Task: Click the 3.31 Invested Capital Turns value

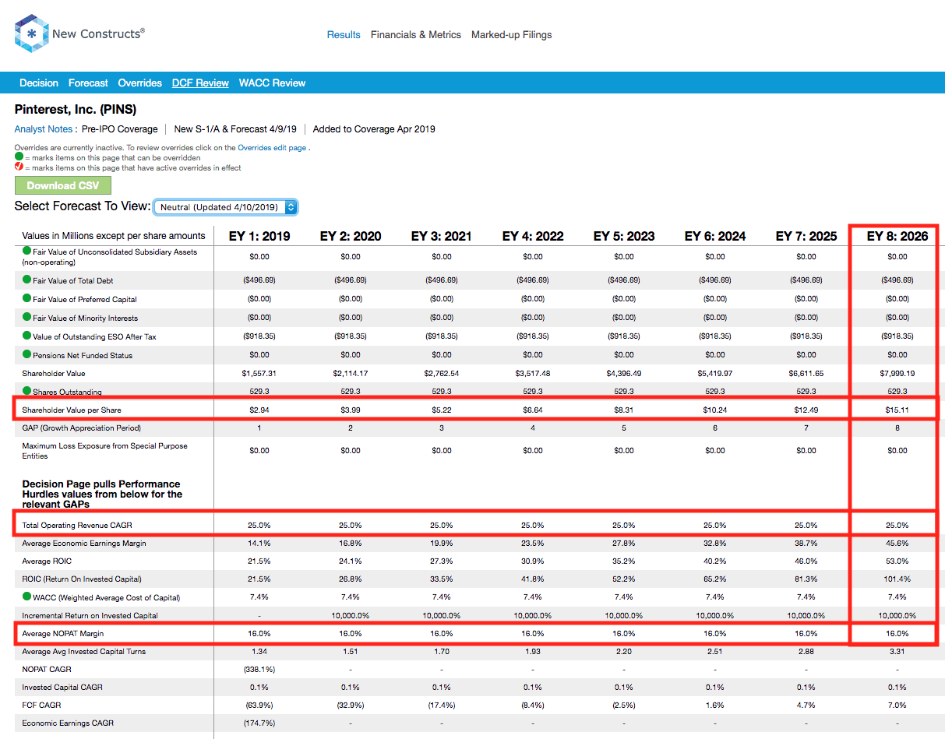Action: (x=897, y=651)
